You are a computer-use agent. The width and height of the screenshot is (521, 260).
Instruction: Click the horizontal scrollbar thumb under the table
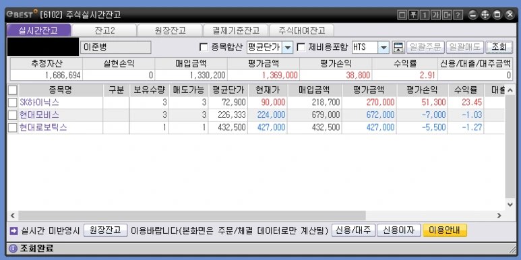192,216
